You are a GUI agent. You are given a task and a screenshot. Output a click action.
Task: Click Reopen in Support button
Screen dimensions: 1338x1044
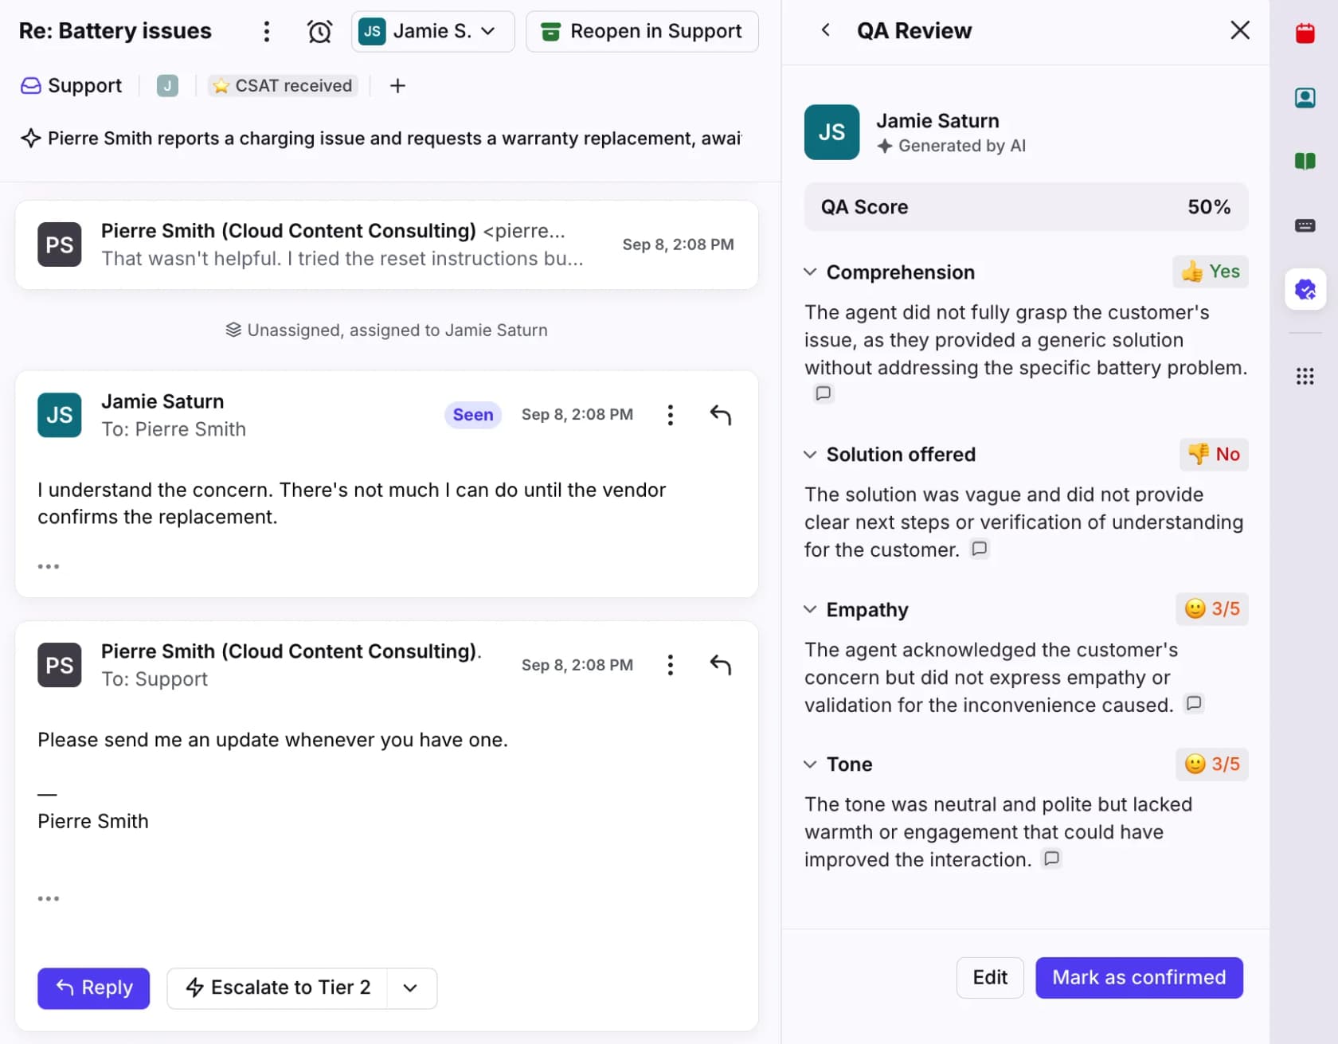642,31
